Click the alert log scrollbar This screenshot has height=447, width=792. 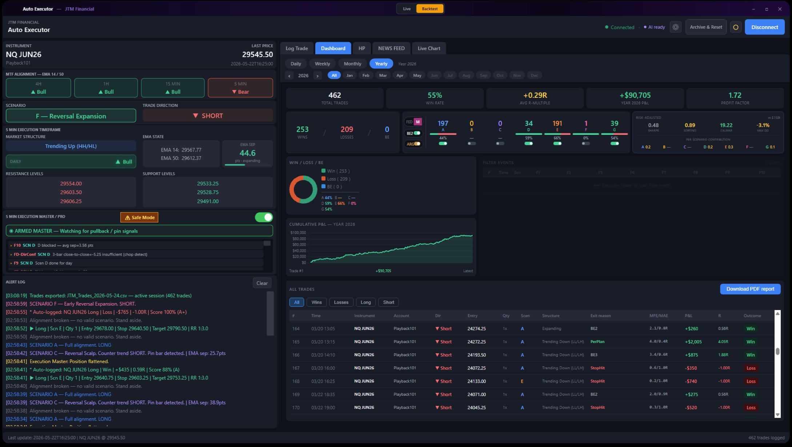point(270,313)
